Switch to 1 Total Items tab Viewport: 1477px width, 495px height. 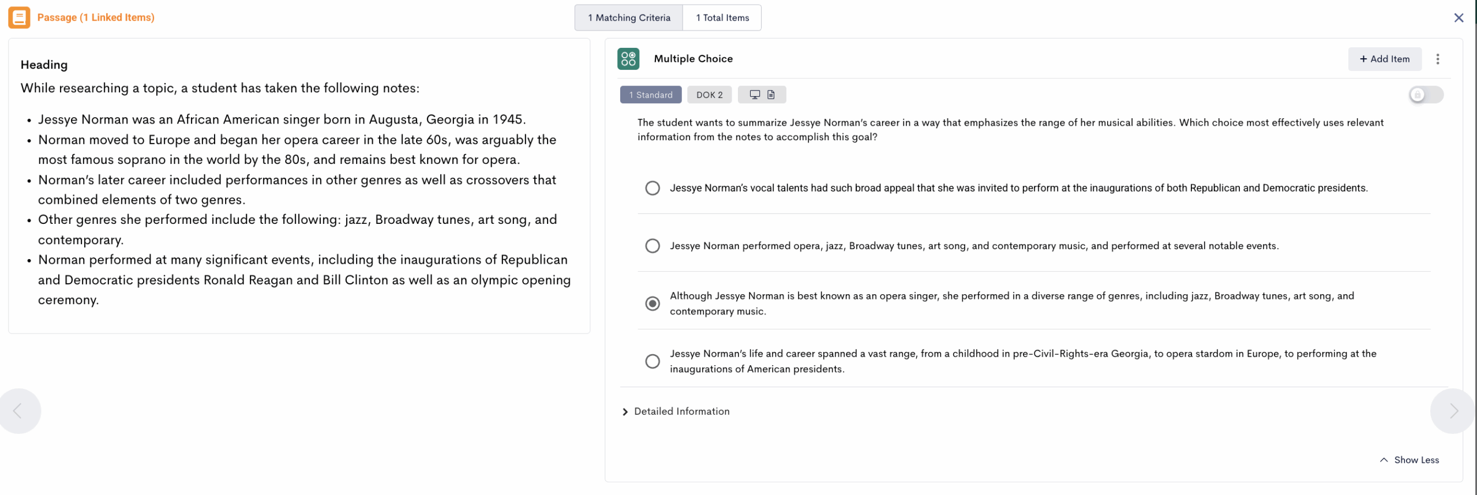[722, 18]
